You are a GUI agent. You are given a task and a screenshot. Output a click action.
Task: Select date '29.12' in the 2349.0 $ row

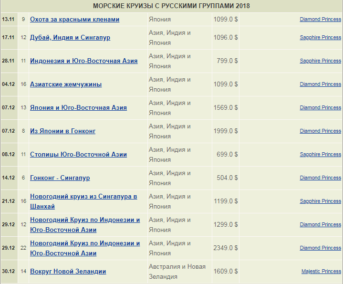pos(8,248)
